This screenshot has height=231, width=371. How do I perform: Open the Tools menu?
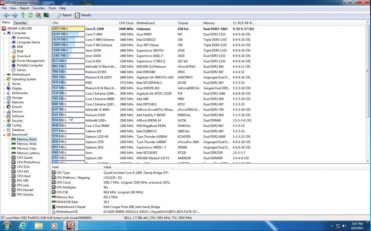point(52,8)
